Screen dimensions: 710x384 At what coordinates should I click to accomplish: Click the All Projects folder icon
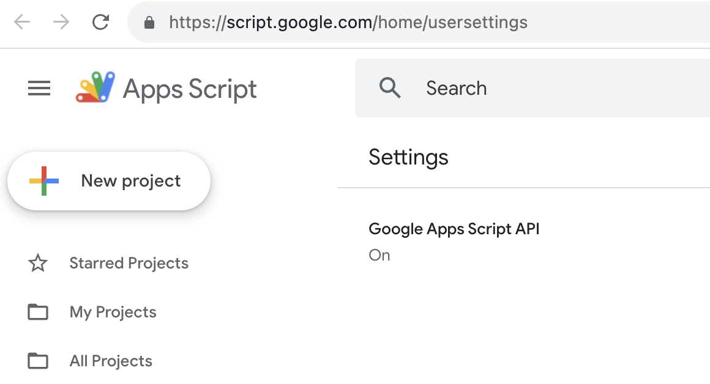pos(38,361)
